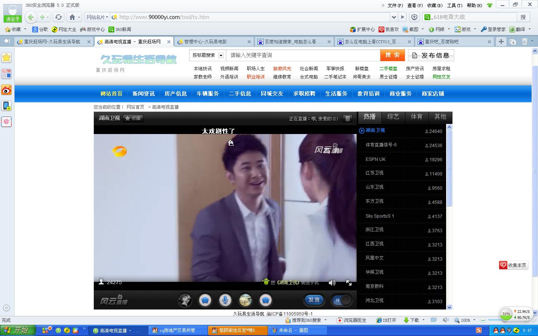Mute the video player volume icon
This screenshot has height=336, width=538.
click(332, 283)
